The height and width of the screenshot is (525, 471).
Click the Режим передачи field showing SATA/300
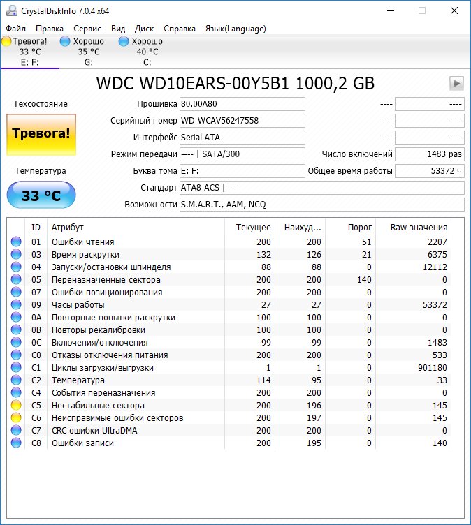tap(242, 154)
